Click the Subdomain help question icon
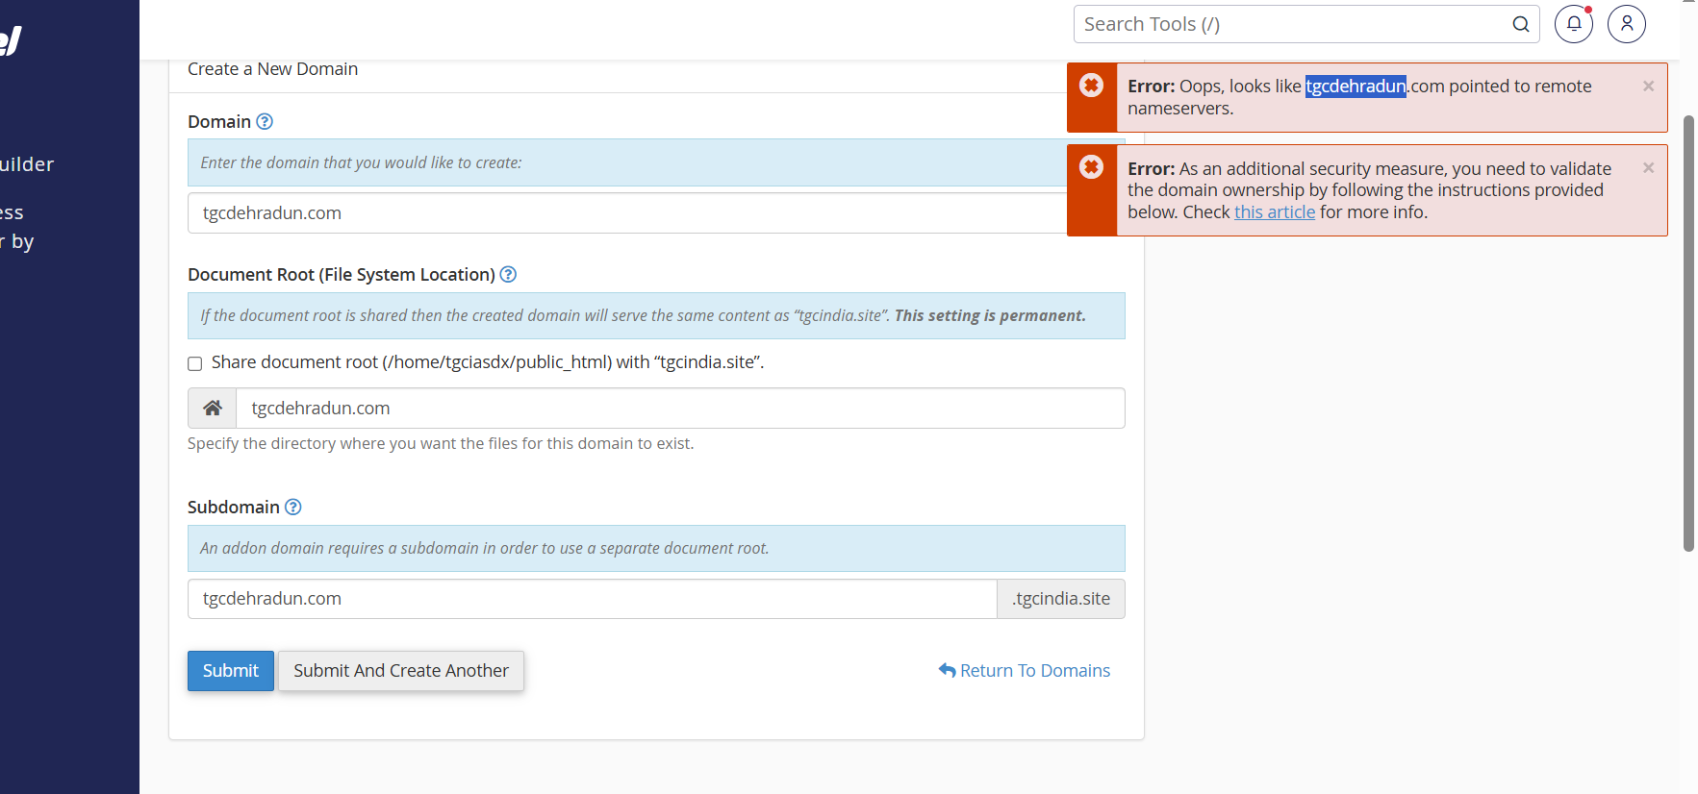1698x794 pixels. (293, 508)
